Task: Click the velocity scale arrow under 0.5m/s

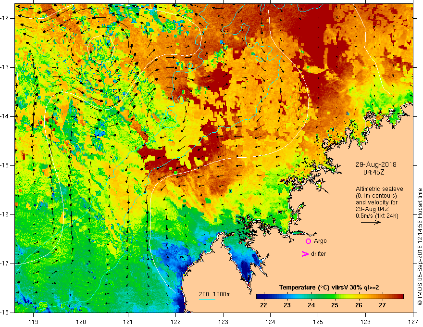Action: tap(371, 222)
